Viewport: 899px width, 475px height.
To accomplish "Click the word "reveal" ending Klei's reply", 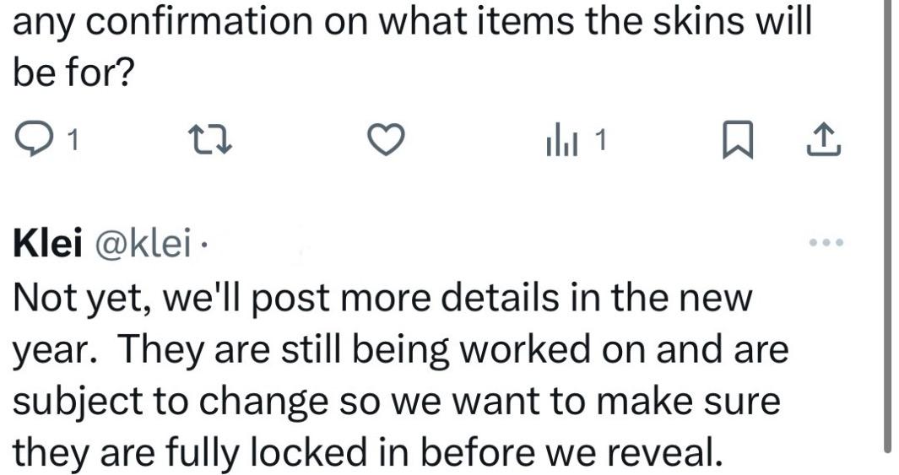I will (x=665, y=453).
